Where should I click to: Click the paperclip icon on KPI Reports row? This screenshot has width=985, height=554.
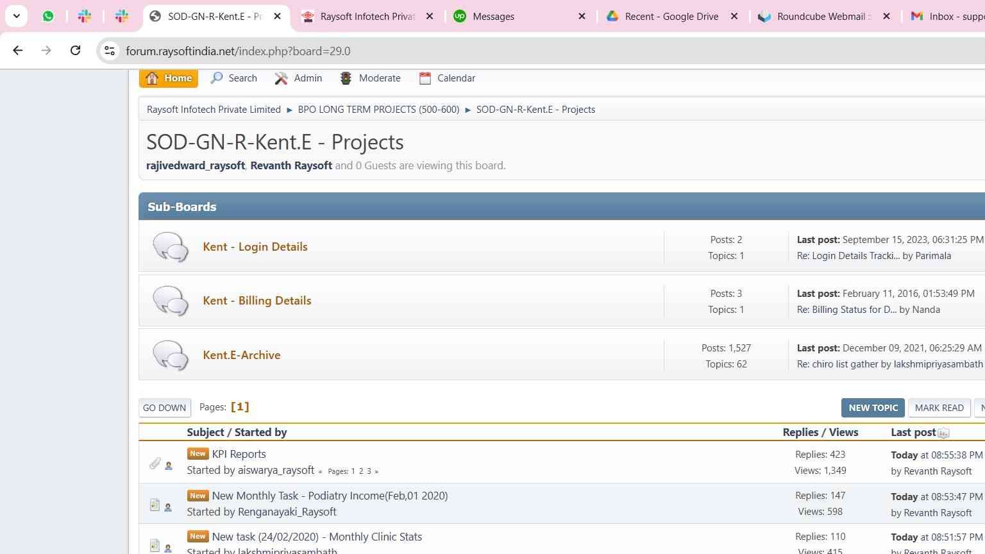point(155,463)
